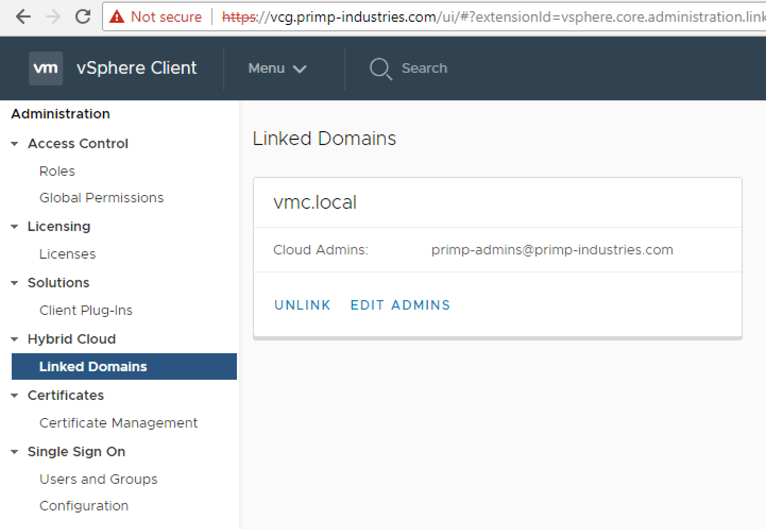Screen dimensions: 766x529
Task: Open Certificate Management
Action: [x=118, y=423]
